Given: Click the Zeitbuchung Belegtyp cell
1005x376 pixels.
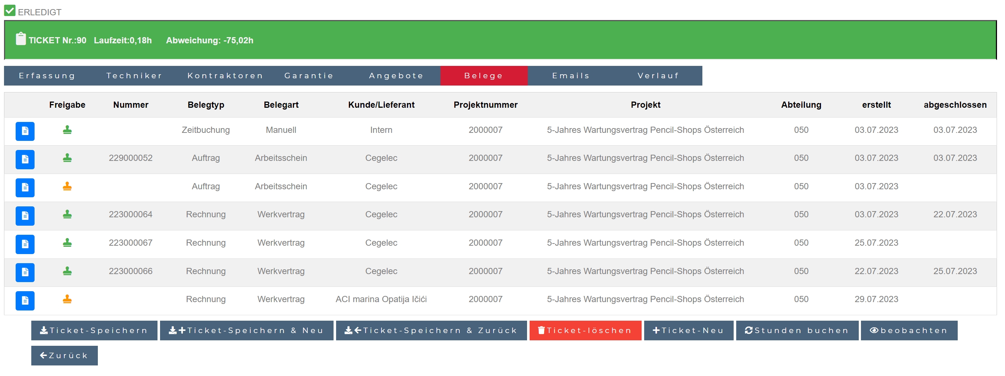Looking at the screenshot, I should click(206, 130).
